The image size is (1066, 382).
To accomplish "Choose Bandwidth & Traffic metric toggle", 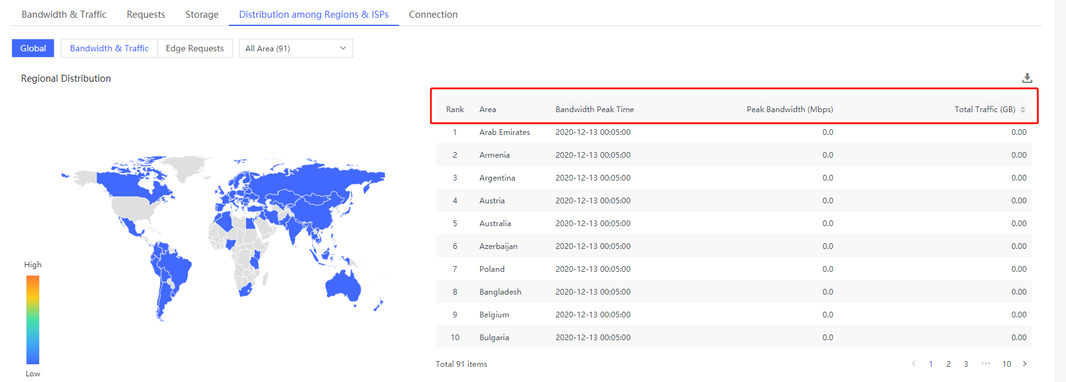I will [x=109, y=48].
